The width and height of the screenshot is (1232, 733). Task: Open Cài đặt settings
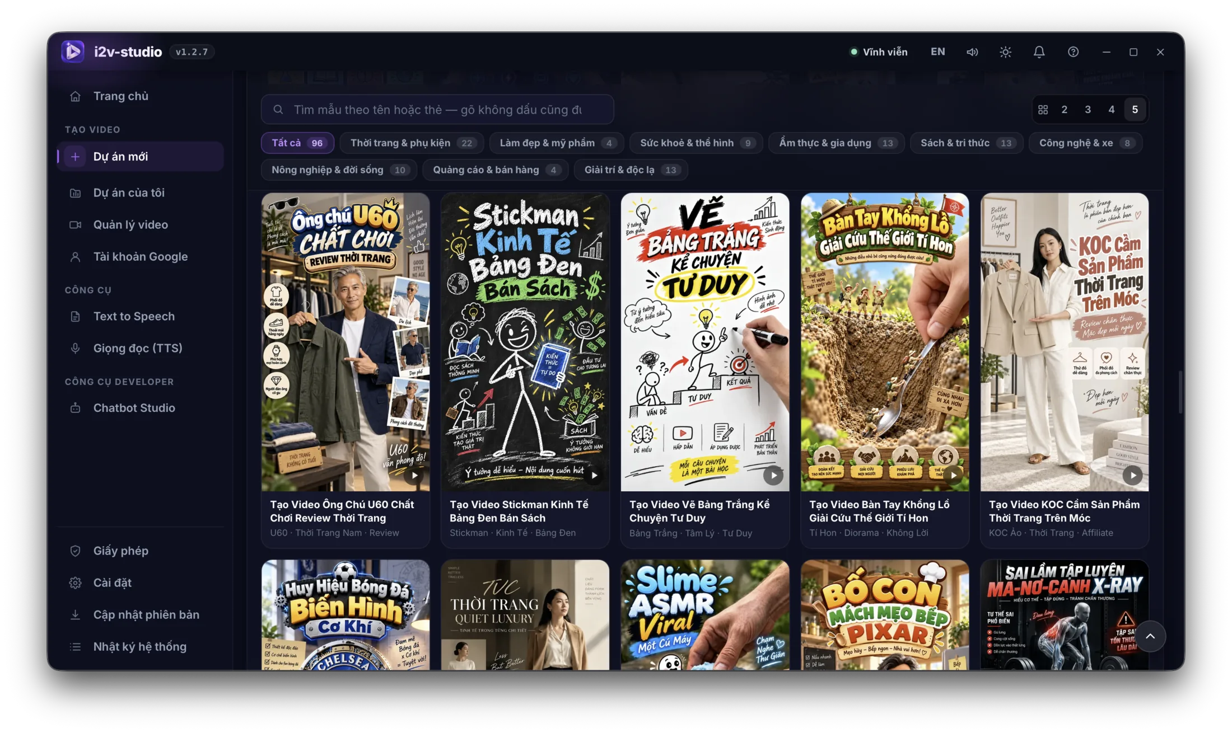click(140, 583)
